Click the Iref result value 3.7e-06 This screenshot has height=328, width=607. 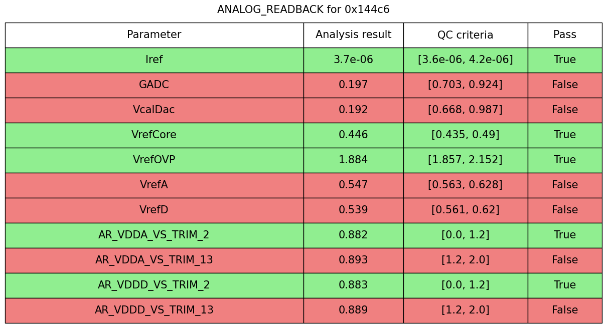click(x=353, y=60)
